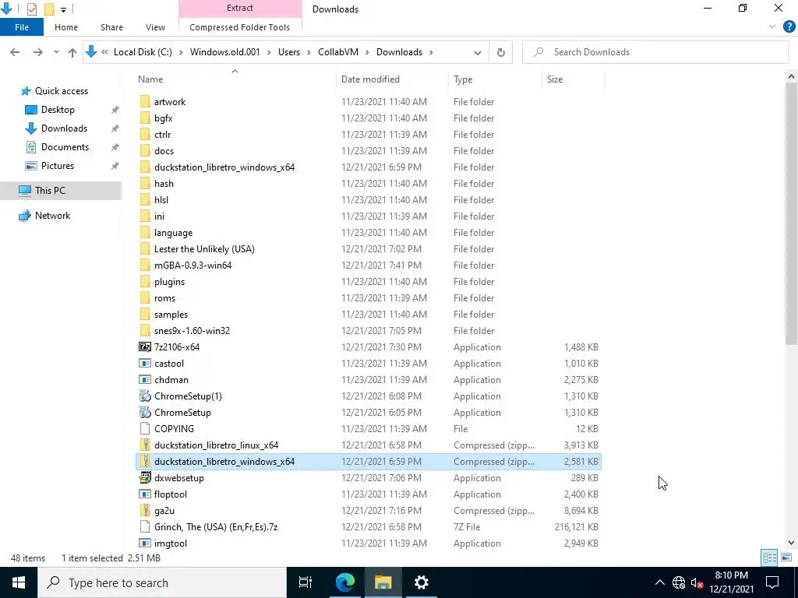Image resolution: width=798 pixels, height=598 pixels.
Task: Select the chdman application icon
Action: [x=145, y=380]
